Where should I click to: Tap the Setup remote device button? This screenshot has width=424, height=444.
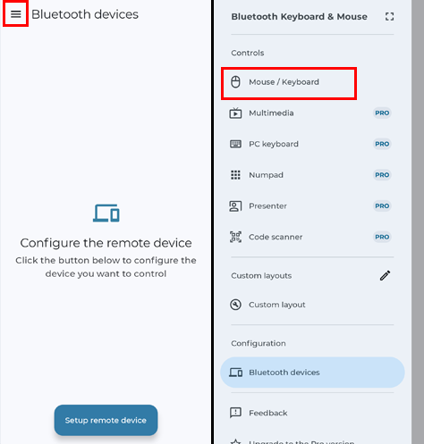point(106,420)
